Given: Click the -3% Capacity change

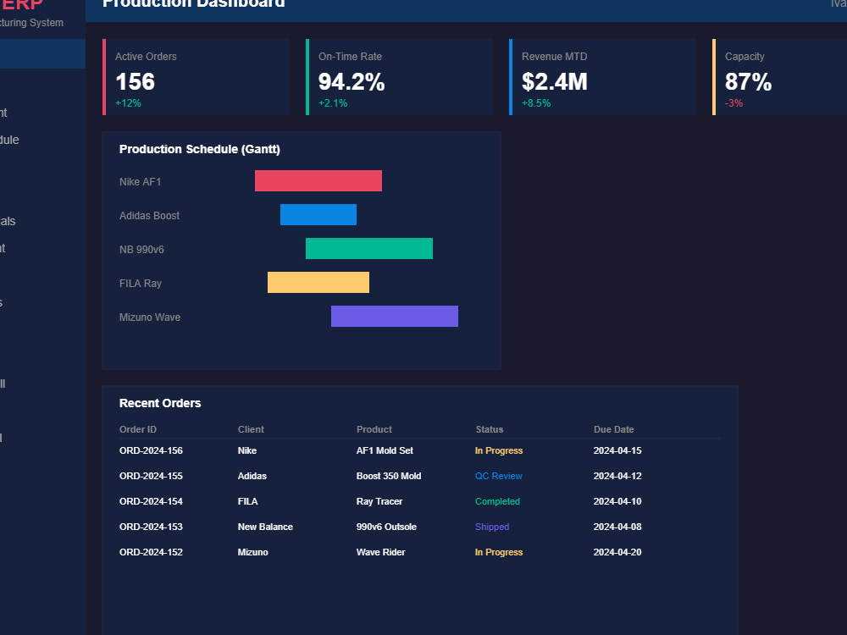Looking at the screenshot, I should pyautogui.click(x=734, y=102).
